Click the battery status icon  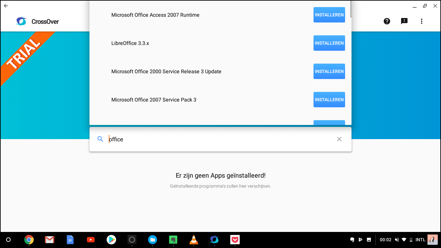(x=411, y=240)
